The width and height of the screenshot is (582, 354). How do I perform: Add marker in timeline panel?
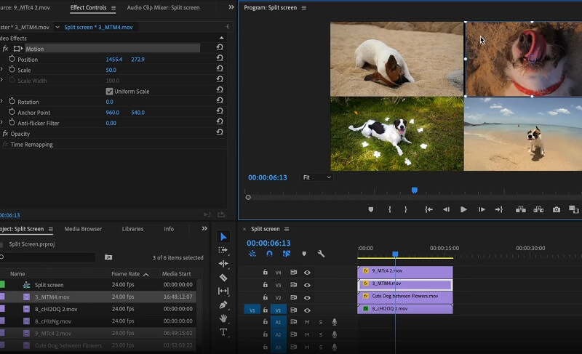304,254
